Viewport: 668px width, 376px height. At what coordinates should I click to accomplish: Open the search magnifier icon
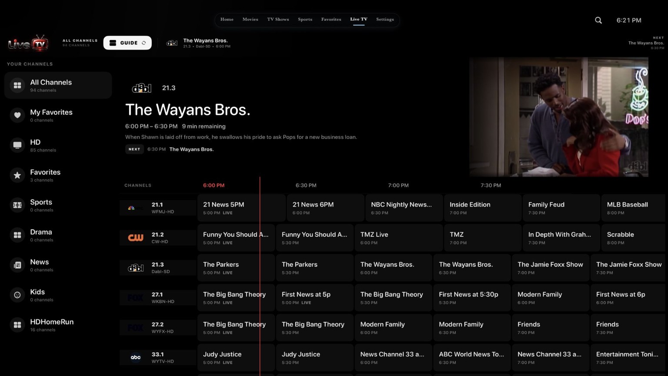point(598,20)
